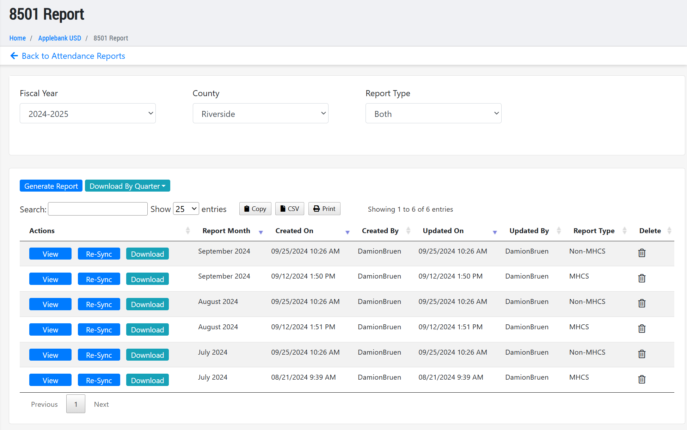Sort table by Created On column
Viewport: 687px width, 430px height.
294,231
